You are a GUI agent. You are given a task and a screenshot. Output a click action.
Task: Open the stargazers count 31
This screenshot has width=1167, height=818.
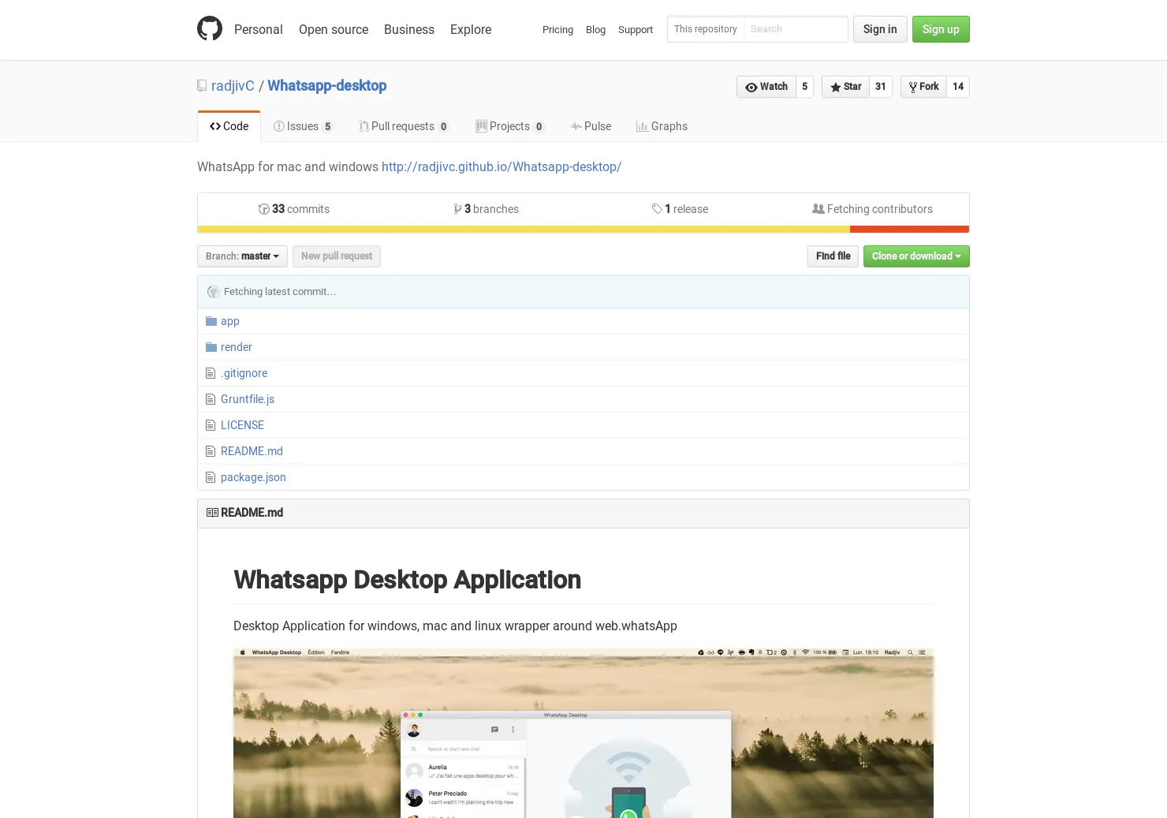pos(881,87)
